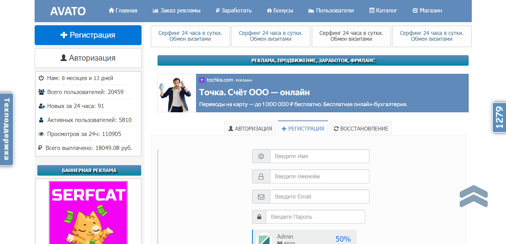The height and width of the screenshot is (244, 506).
Task: Click the tochka ad photo of a man
Action: pyautogui.click(x=177, y=93)
